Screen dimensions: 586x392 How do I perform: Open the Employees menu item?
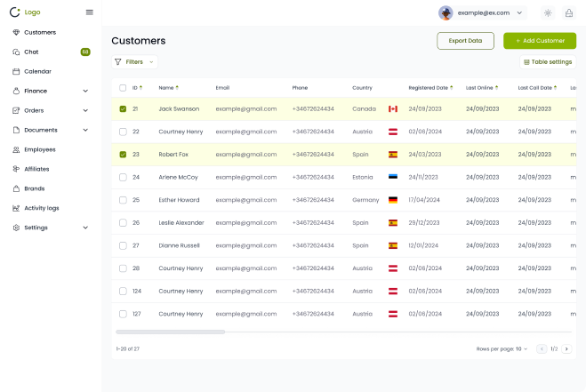point(39,149)
